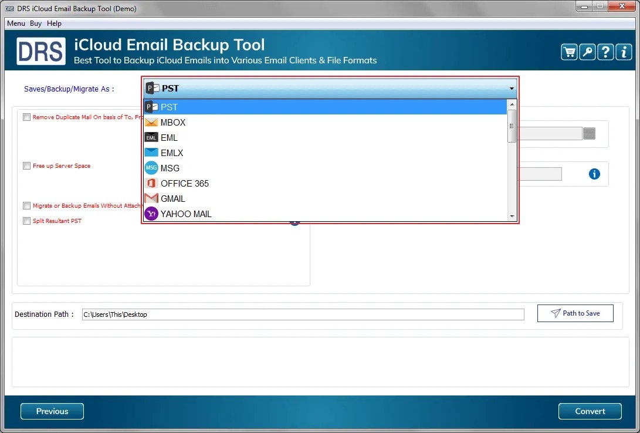Pick MSG from format list
The image size is (640, 433).
[325, 168]
